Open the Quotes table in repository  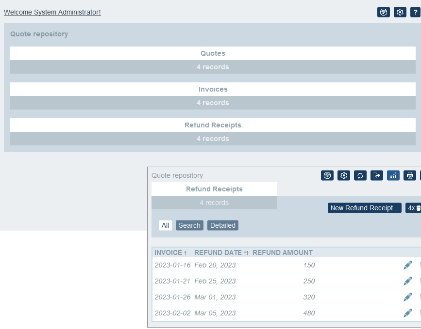[x=213, y=53]
